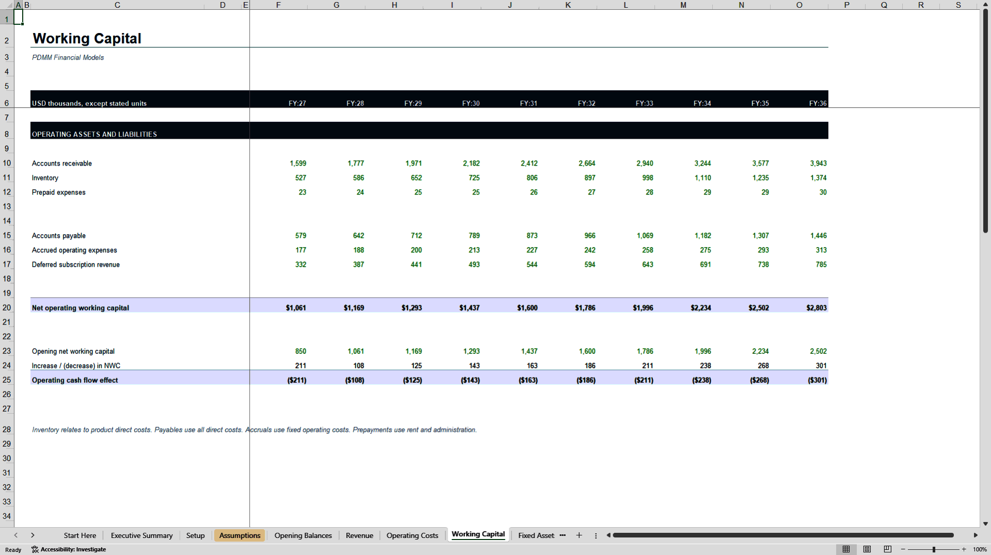
Task: Click the Net operating working capital label
Action: click(81, 308)
